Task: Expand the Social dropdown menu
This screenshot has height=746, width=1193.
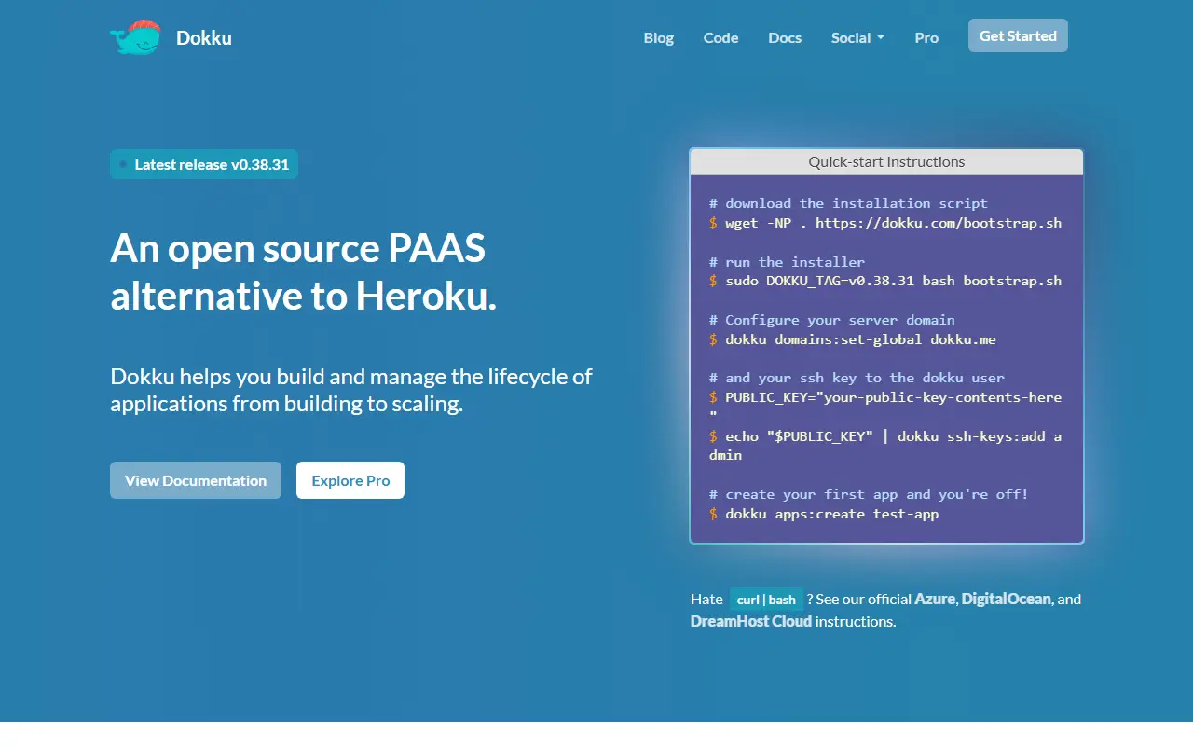Action: (857, 37)
